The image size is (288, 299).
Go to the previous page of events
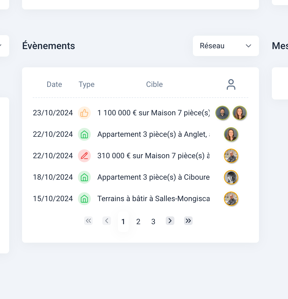(x=107, y=221)
